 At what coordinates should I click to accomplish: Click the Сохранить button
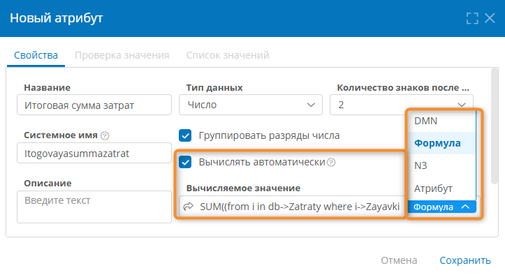pyautogui.click(x=465, y=260)
